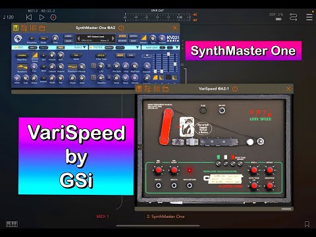Expand the AMP ENV section dropdown arrow
316x237 pixels.
177,47
